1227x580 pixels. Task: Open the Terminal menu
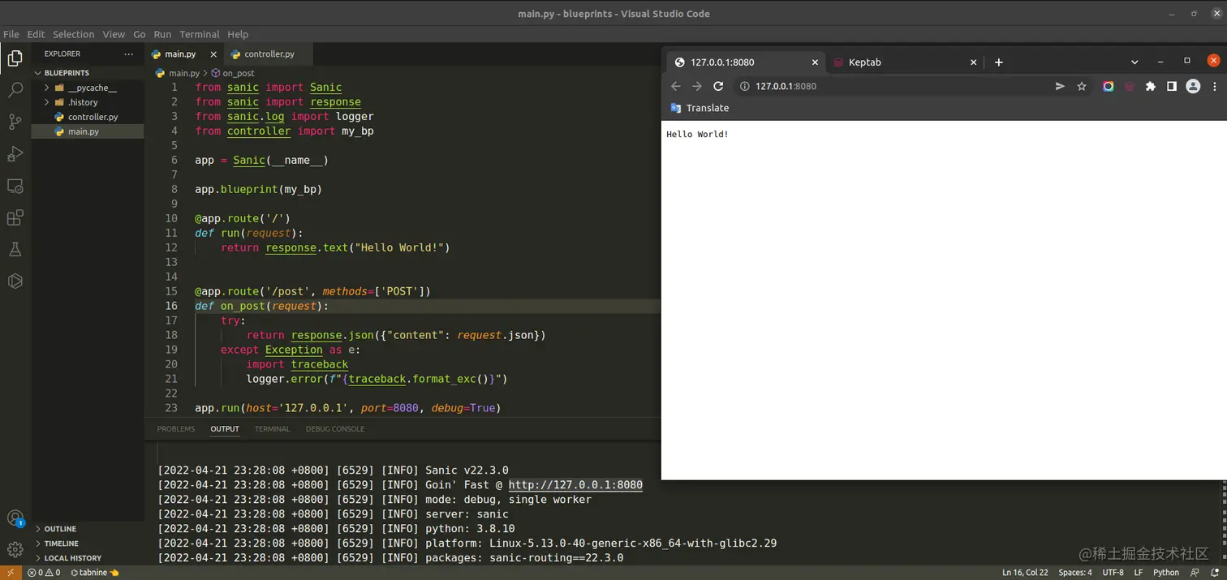[200, 34]
